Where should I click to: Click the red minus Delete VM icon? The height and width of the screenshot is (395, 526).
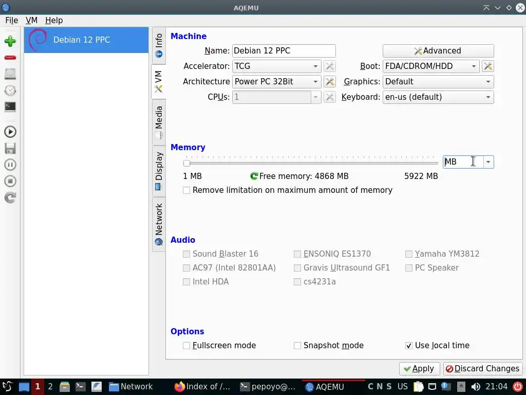click(10, 58)
